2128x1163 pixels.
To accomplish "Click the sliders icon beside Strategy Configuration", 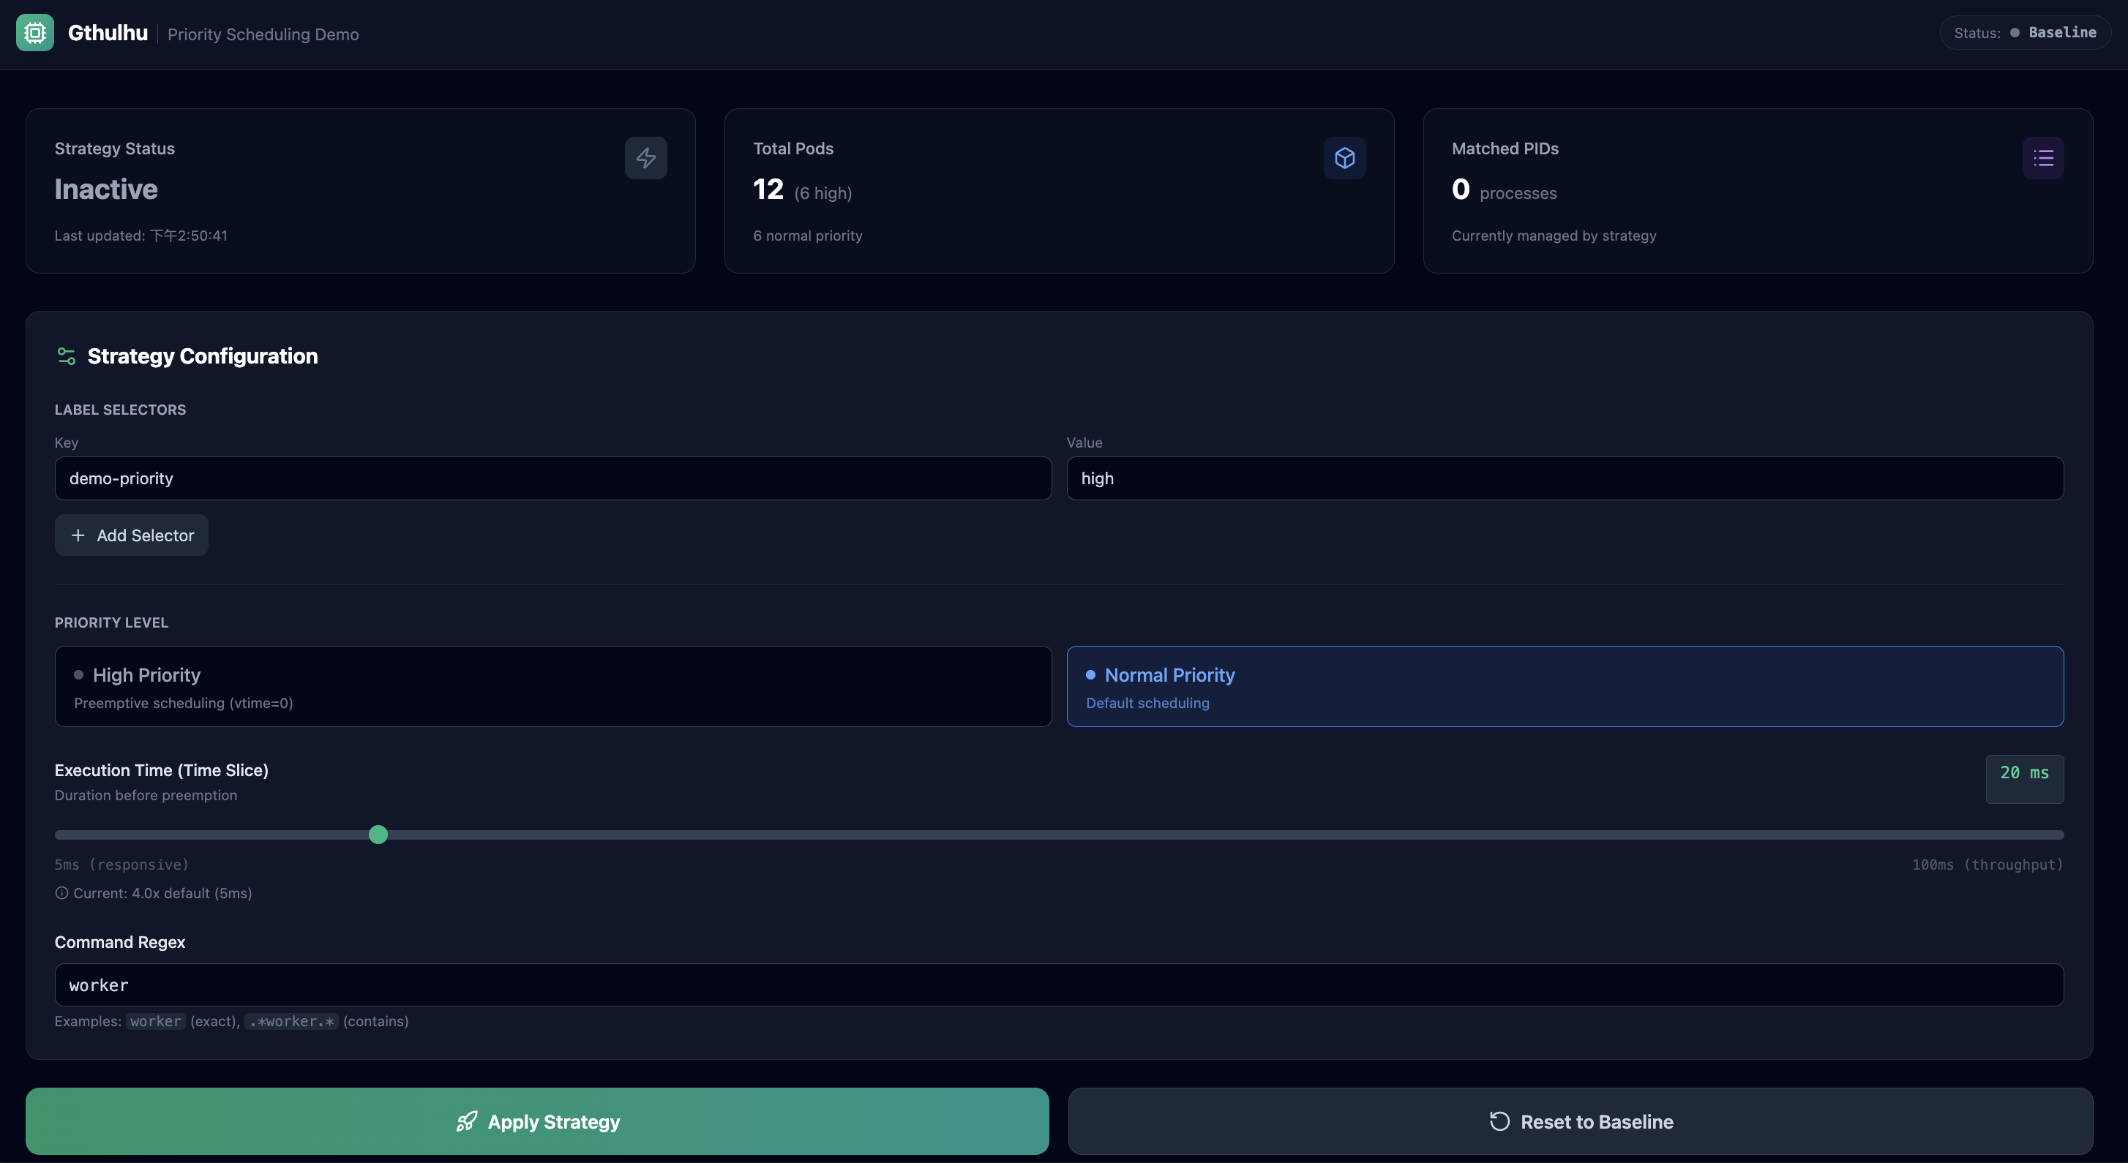I will coord(66,356).
